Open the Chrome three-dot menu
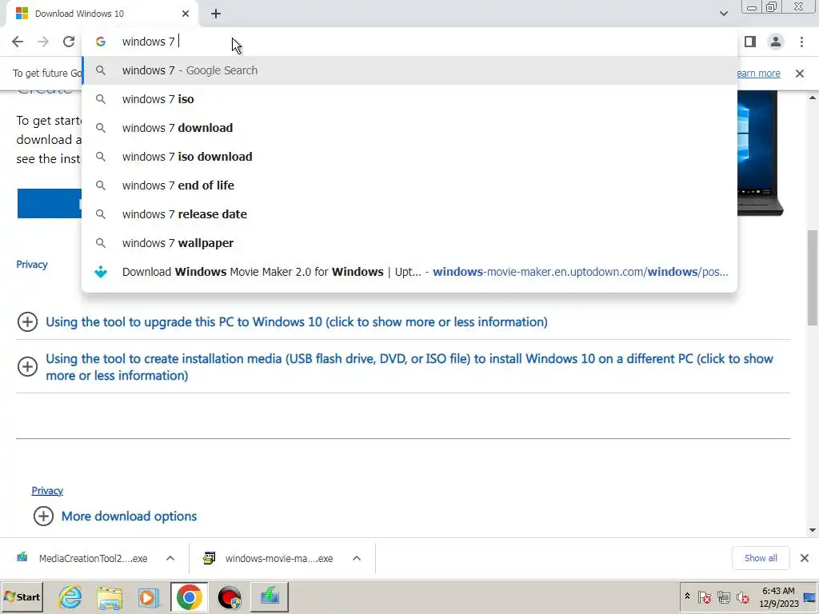Viewport: 819px width, 614px height. pos(801,42)
